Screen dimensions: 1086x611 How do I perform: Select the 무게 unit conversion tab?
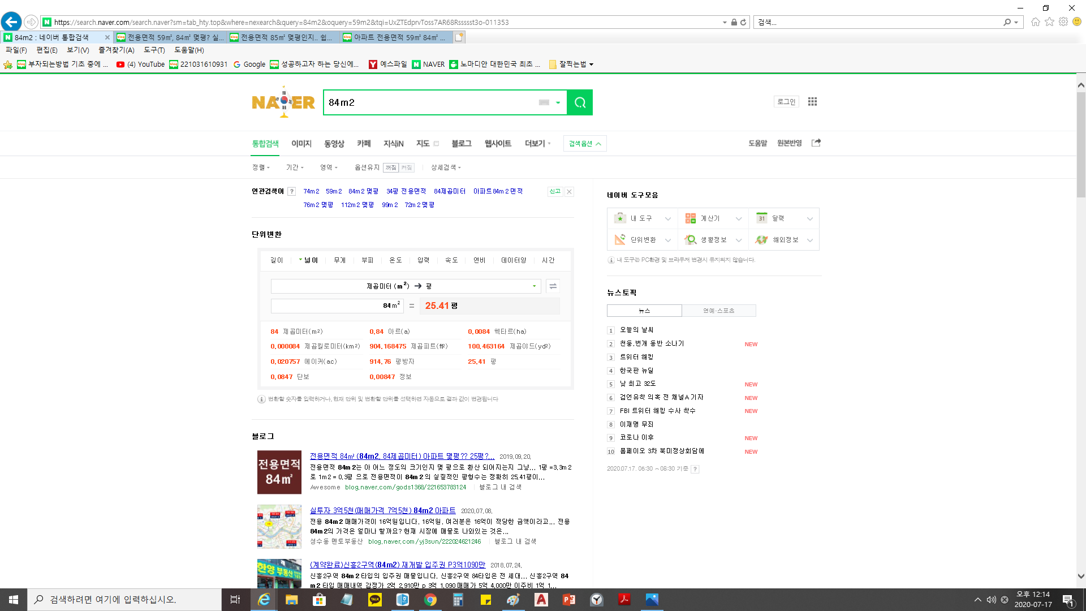(339, 260)
